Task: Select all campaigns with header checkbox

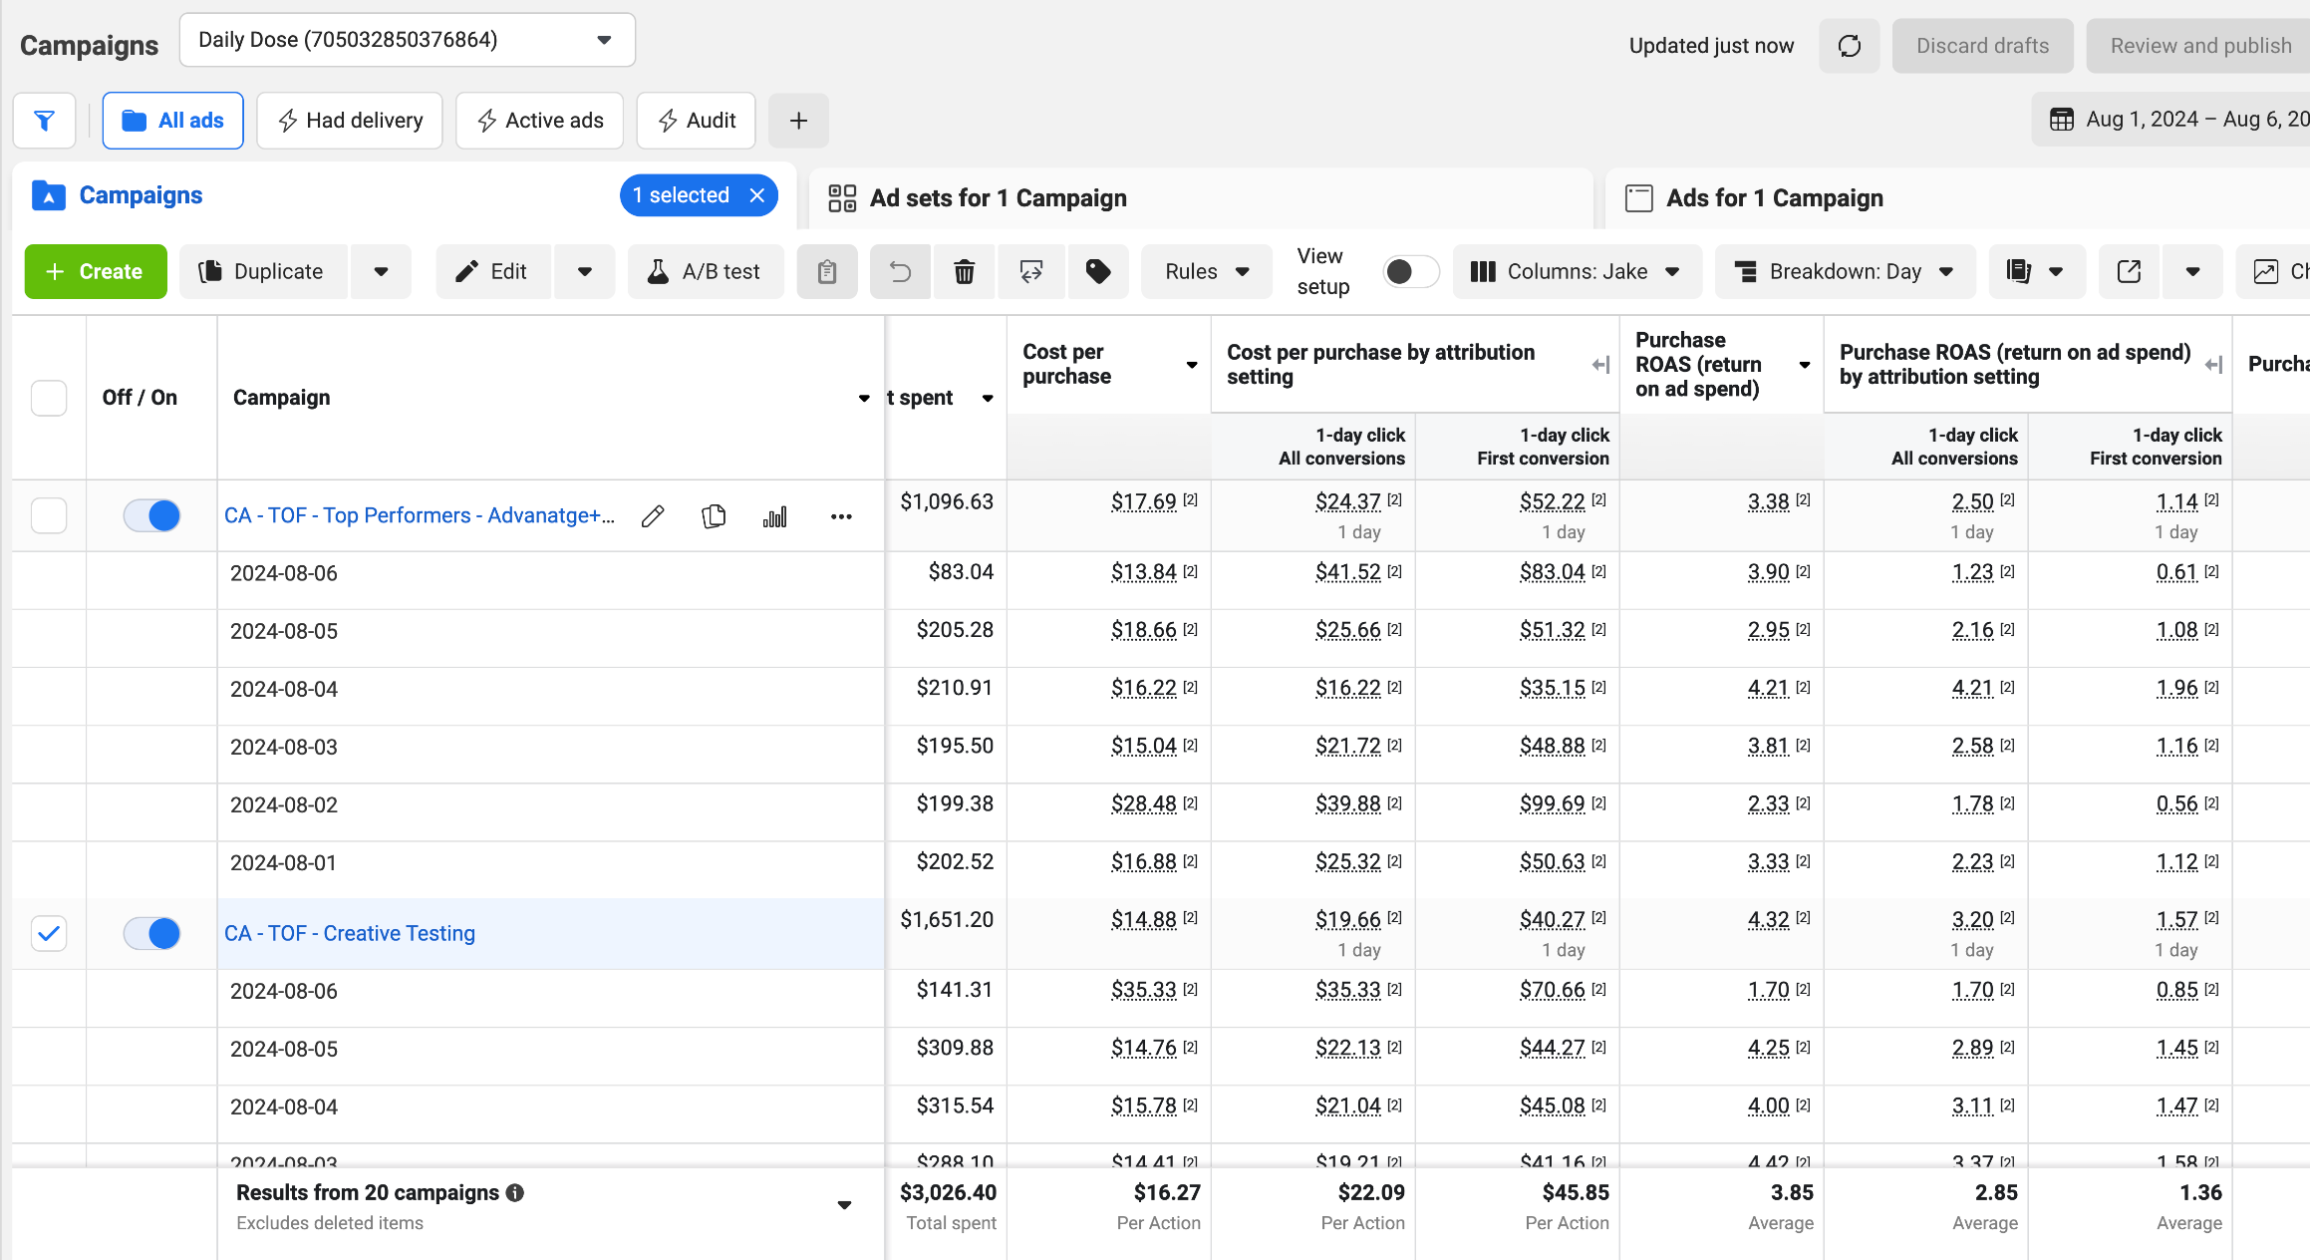Action: pos(49,398)
